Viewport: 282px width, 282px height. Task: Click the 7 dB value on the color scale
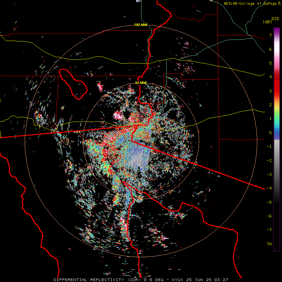coord(270,35)
